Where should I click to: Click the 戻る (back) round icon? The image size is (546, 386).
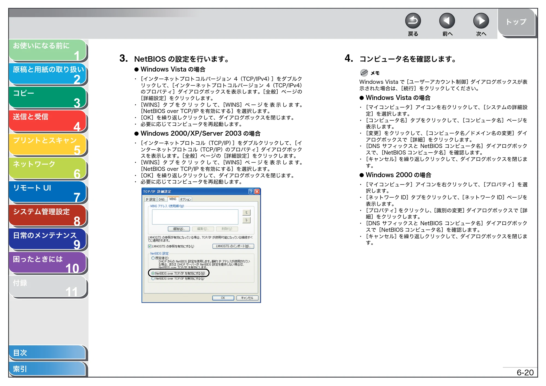[413, 21]
